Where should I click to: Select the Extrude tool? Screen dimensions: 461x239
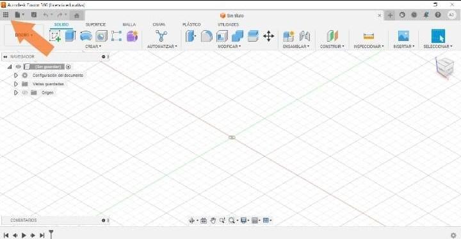pyautogui.click(x=70, y=36)
